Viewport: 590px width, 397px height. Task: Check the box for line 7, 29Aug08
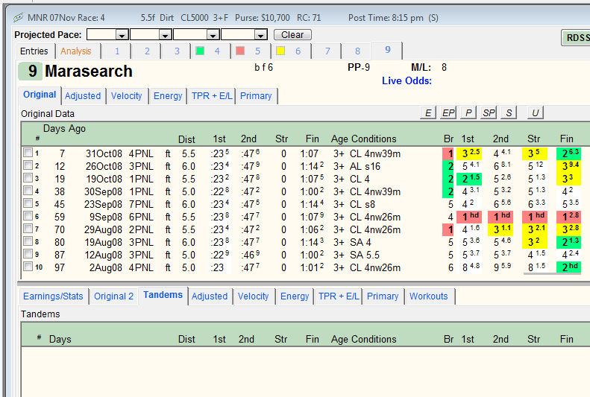(x=28, y=229)
